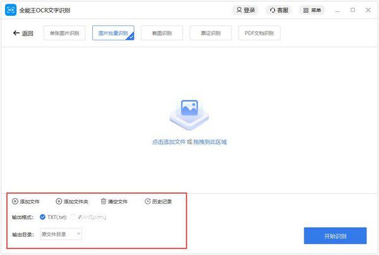The width and height of the screenshot is (379, 255).
Task: Select the 图片批量识别 tab
Action: coord(113,33)
